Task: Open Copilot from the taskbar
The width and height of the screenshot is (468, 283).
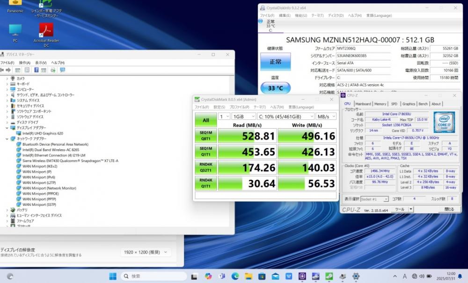Action: pyautogui.click(x=208, y=276)
